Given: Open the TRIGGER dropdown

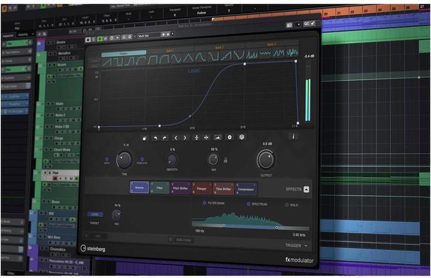Looking at the screenshot, I should coord(296,246).
